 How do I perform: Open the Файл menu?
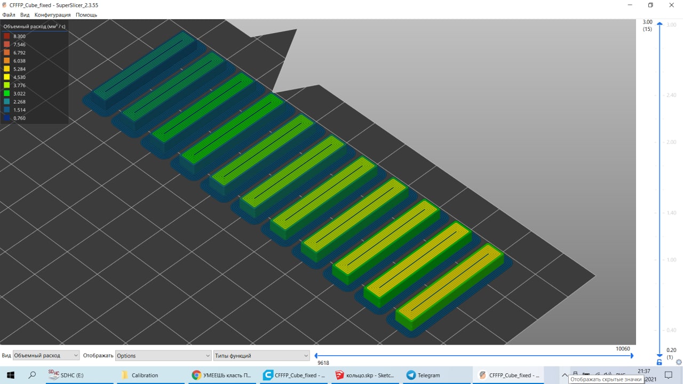click(x=9, y=15)
